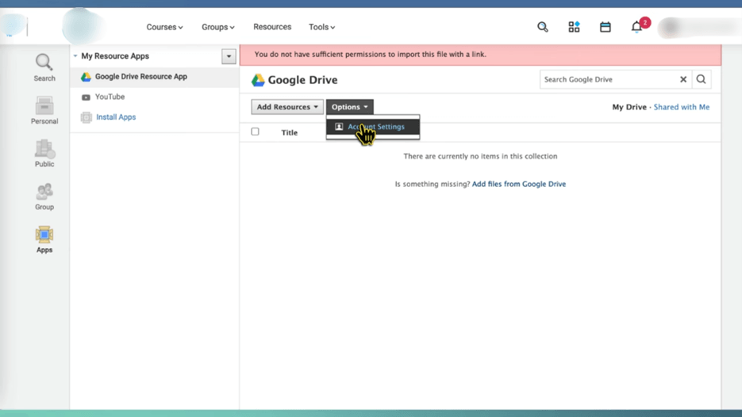Open Public resources in sidebar
Image resolution: width=742 pixels, height=417 pixels.
[x=44, y=154]
